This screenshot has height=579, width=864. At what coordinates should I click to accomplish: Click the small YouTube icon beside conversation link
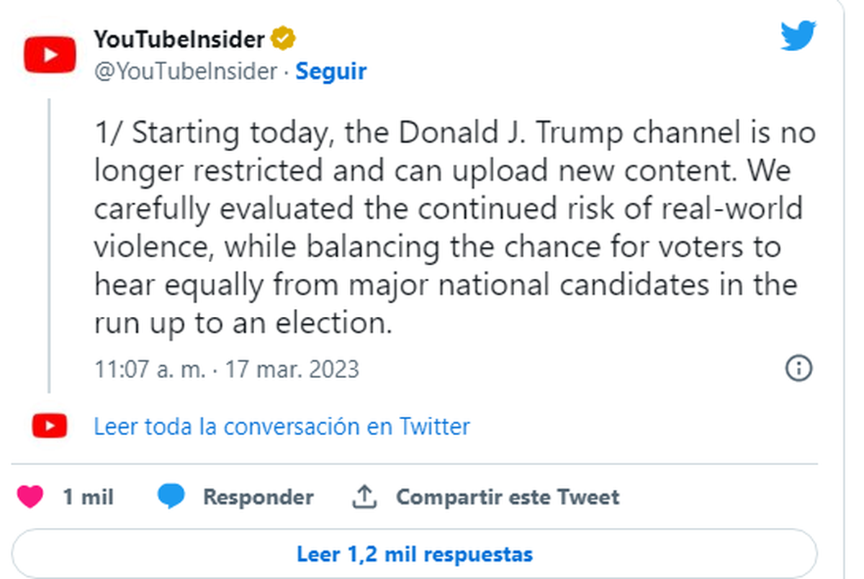pyautogui.click(x=50, y=426)
